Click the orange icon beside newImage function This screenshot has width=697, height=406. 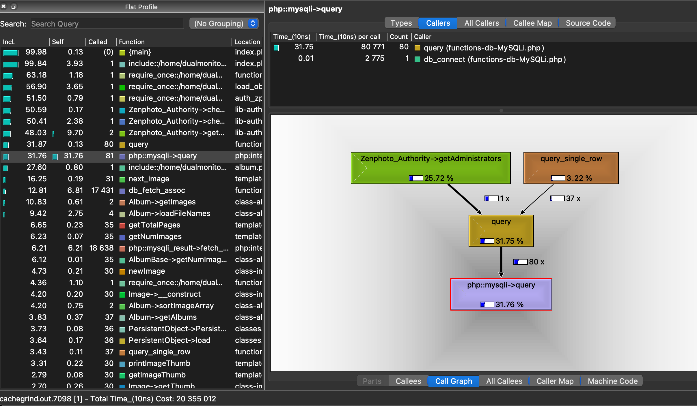pos(122,272)
